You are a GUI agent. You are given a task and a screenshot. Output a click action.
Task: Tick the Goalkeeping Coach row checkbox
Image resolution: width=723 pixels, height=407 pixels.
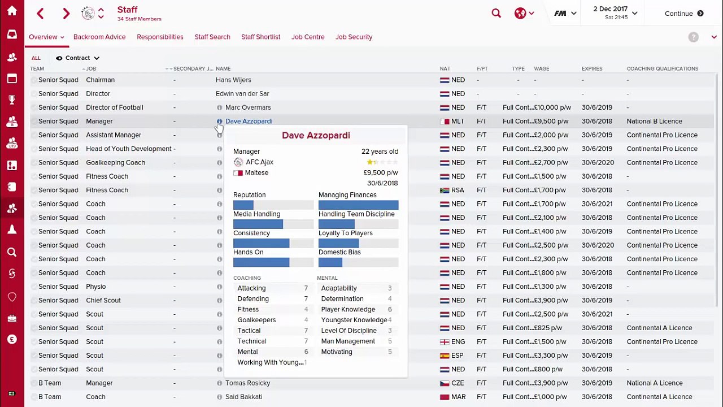tap(34, 163)
